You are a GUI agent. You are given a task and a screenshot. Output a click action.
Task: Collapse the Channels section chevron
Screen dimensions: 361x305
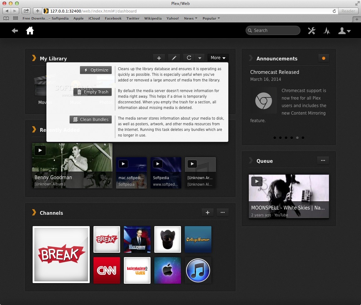pos(34,212)
